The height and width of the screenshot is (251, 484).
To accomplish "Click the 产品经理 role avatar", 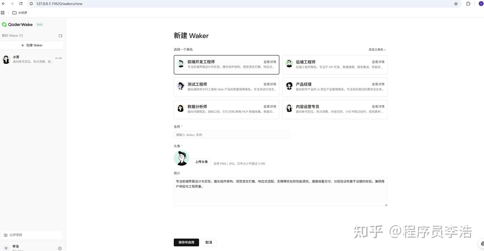I will point(289,86).
